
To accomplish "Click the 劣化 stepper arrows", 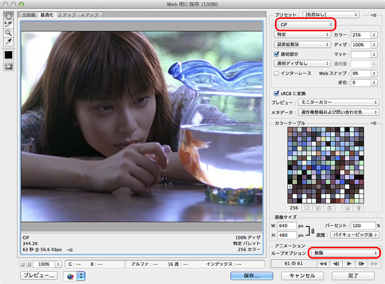I will pyautogui.click(x=374, y=83).
